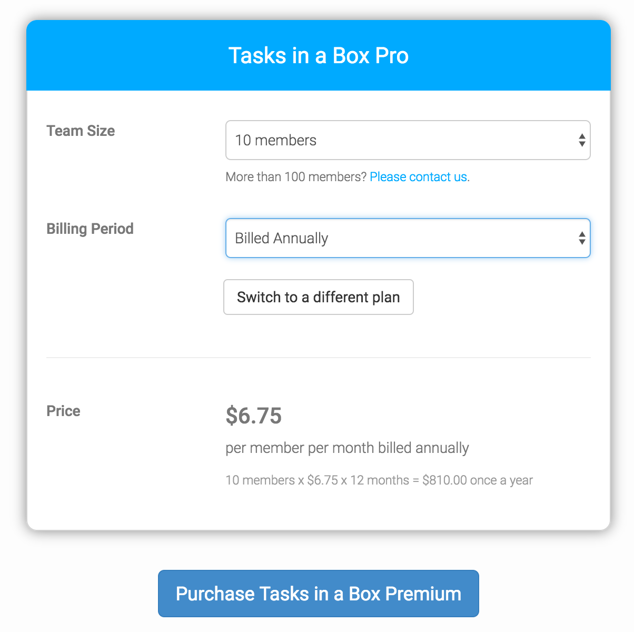Click the Price label

(x=63, y=411)
